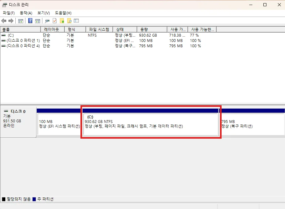The image size is (285, 209).
Task: Click the 할당되지 않음 legend label
Action: 19,199
